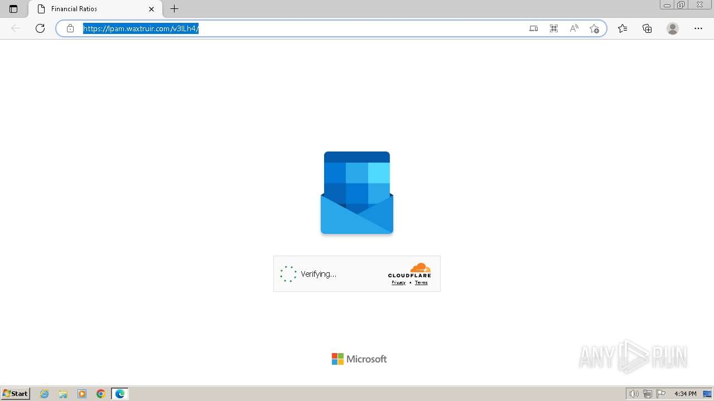This screenshot has width=714, height=401.
Task: Restore down the browser window
Action: click(681, 5)
